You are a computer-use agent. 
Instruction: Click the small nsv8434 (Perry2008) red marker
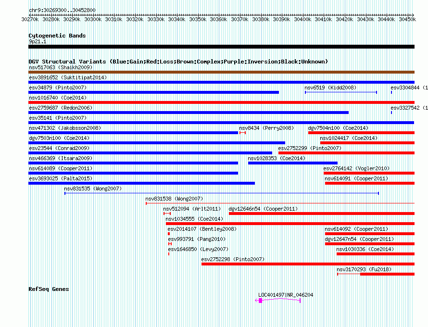[243, 133]
